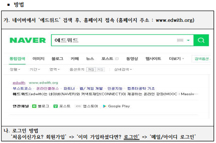Open the 인공지능 sublink
Screen dimensions: 216x143
(115, 88)
